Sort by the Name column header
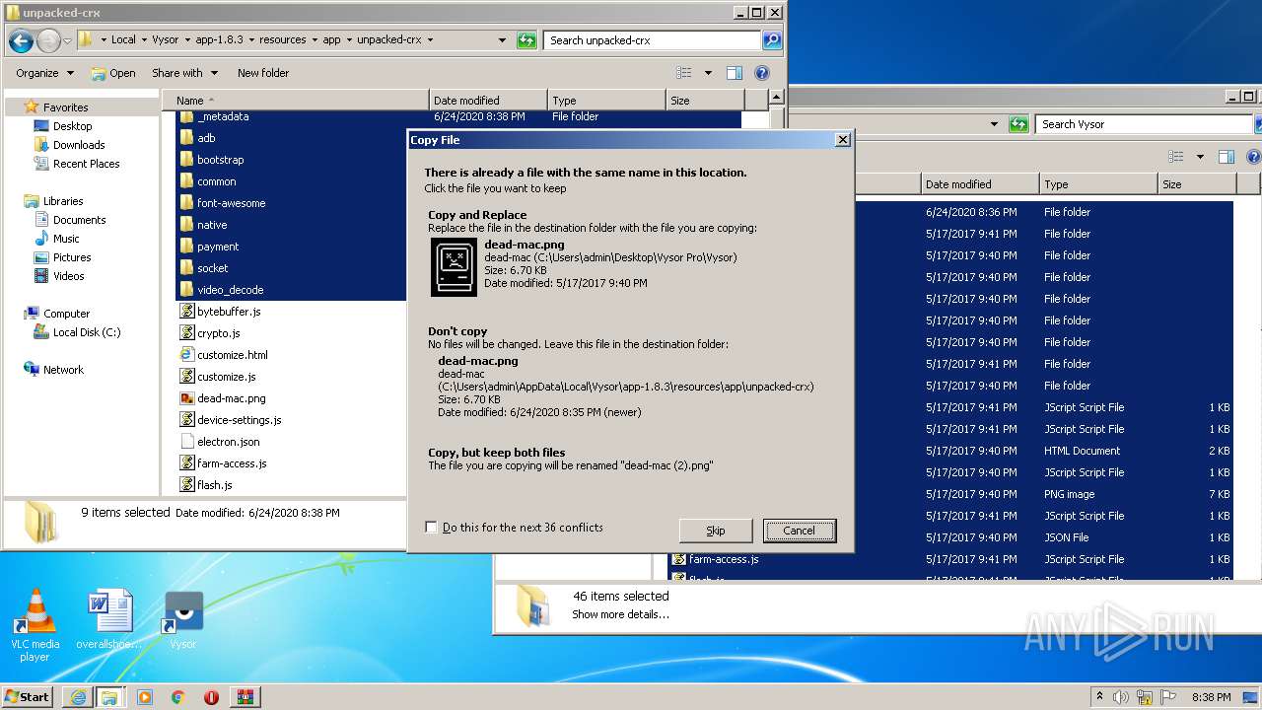Screen dimensions: 1262x710 pos(296,101)
